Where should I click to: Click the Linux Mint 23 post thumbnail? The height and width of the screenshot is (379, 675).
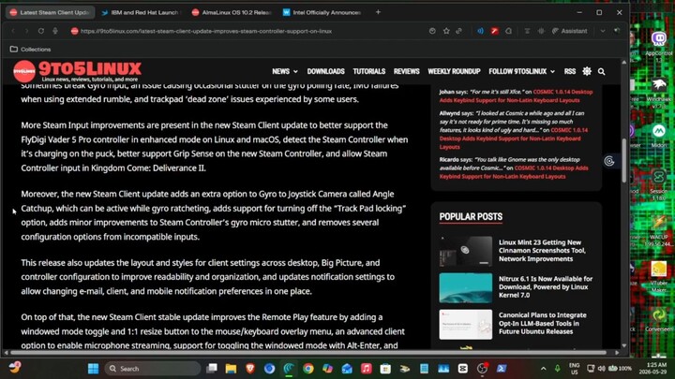466,251
